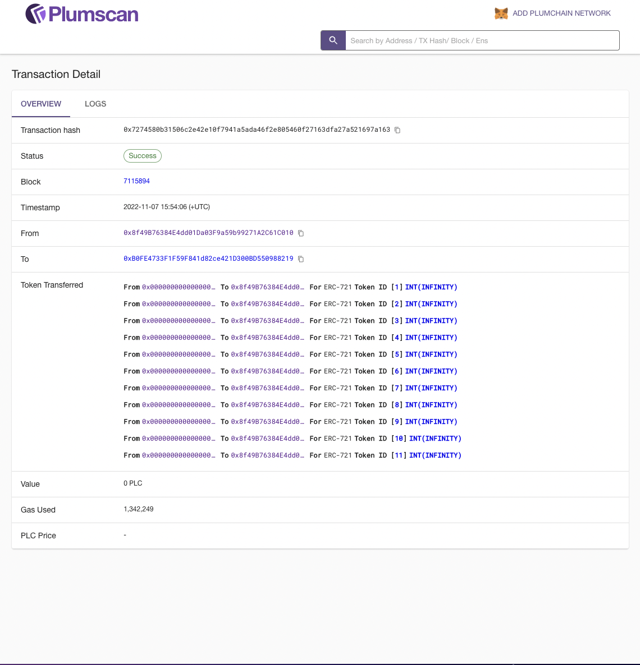Viewport: 640px width, 665px height.
Task: Open INT(INFINITY) for Token ID 7
Action: coord(431,388)
